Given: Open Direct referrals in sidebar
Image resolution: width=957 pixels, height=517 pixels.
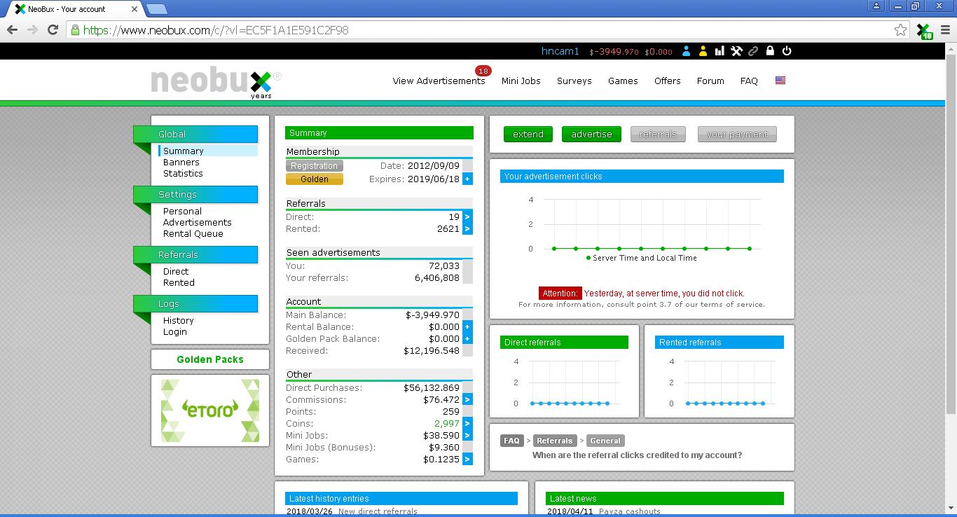Looking at the screenshot, I should pos(176,272).
